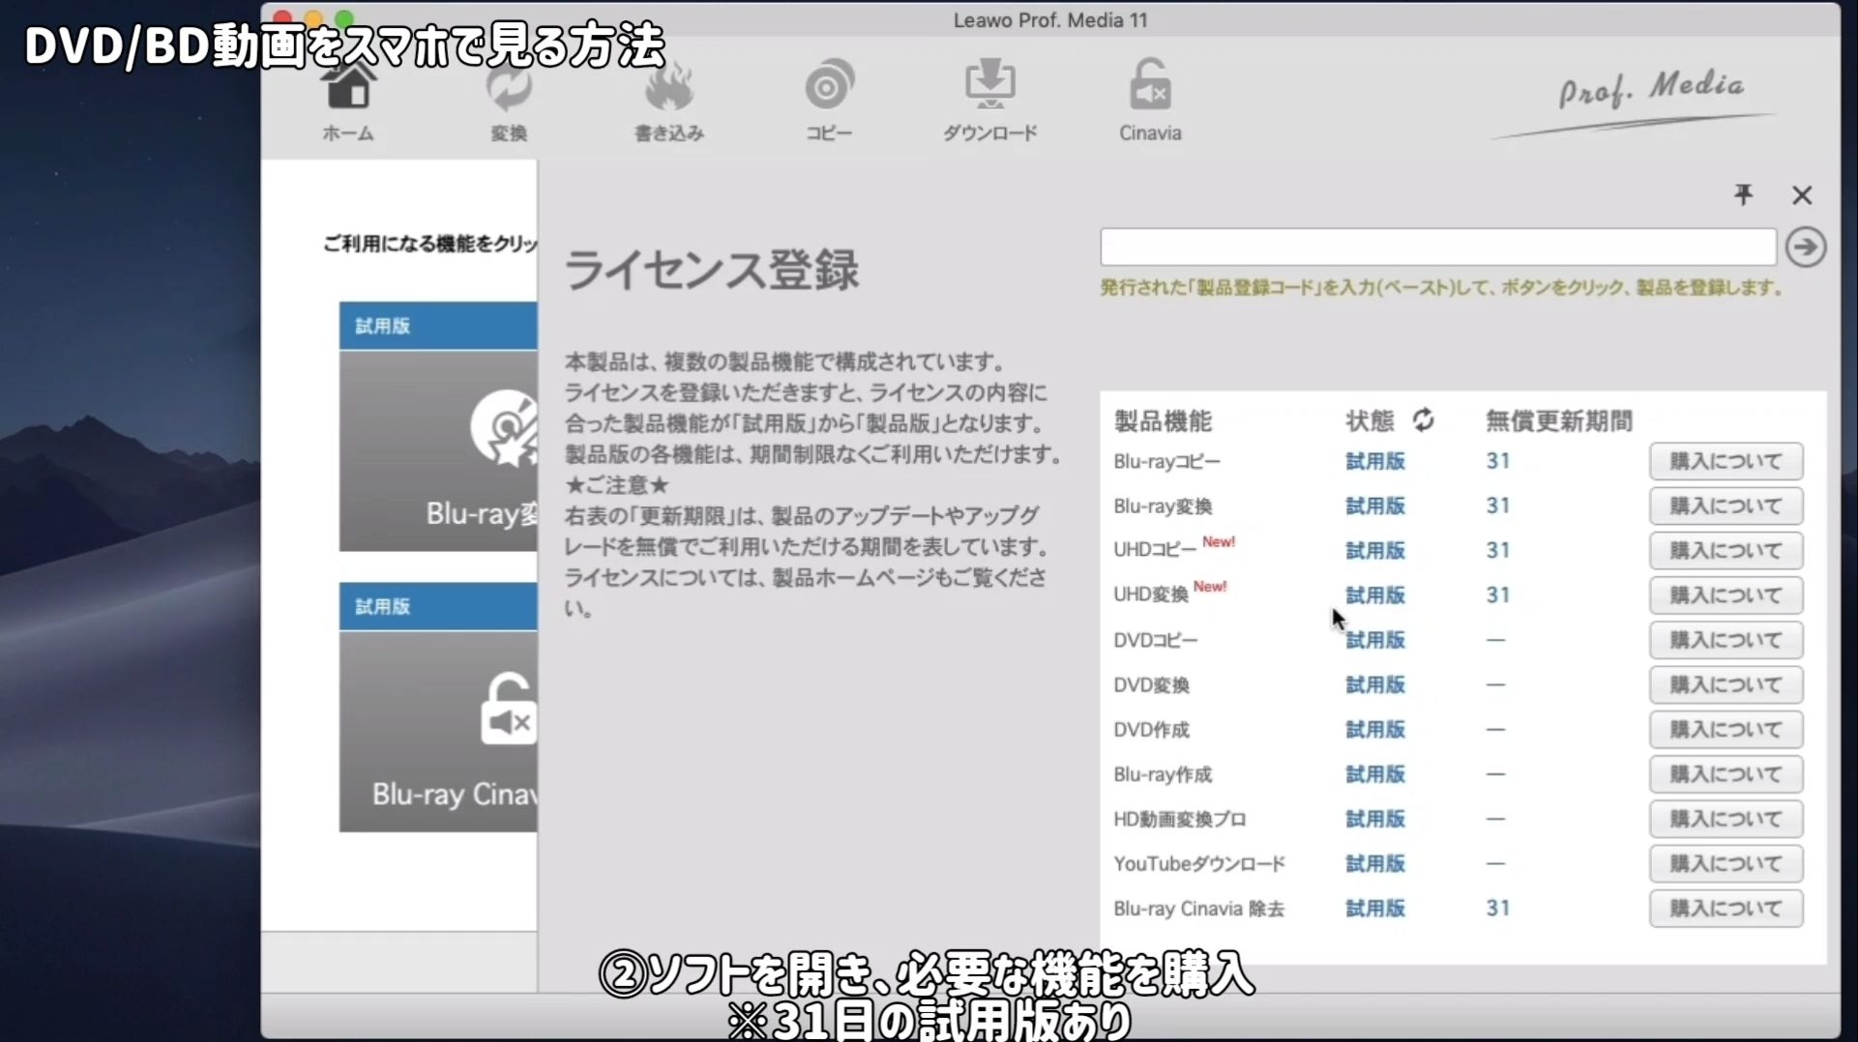Click 購入について for Blu-ray Cinavia 除去
The width and height of the screenshot is (1858, 1042).
pyautogui.click(x=1725, y=909)
